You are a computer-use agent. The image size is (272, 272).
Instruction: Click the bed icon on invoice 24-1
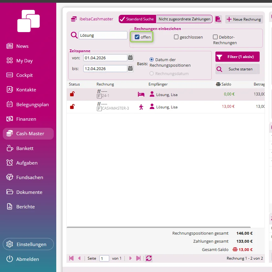(x=141, y=94)
